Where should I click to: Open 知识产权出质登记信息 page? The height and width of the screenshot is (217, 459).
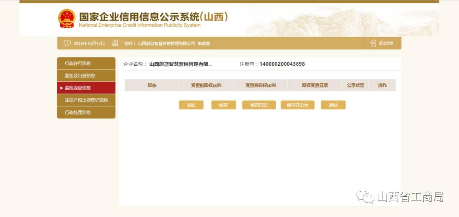point(86,100)
